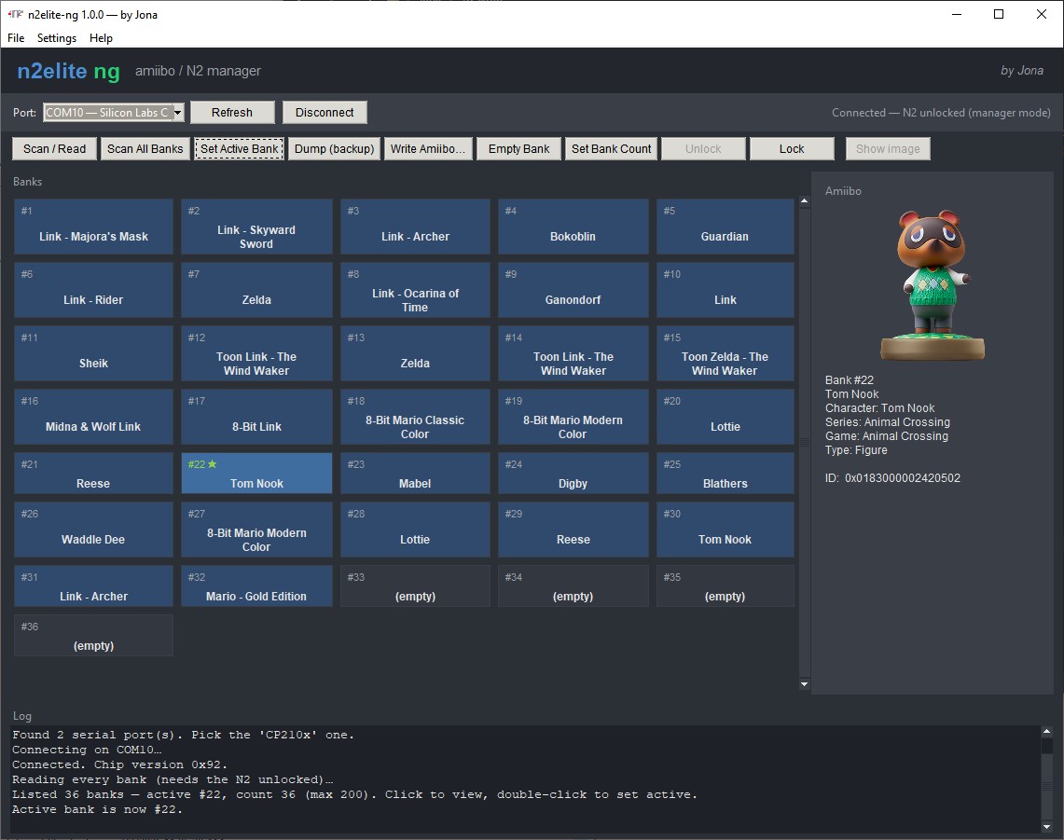
Task: Select bank #7 Zelda
Action: click(256, 290)
